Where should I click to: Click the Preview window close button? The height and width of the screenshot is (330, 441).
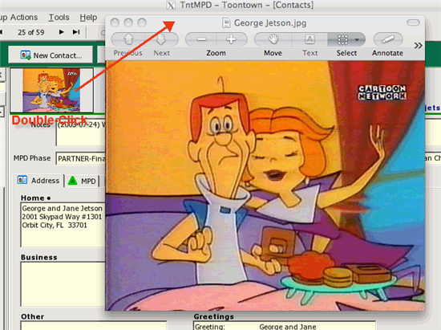click(x=115, y=22)
